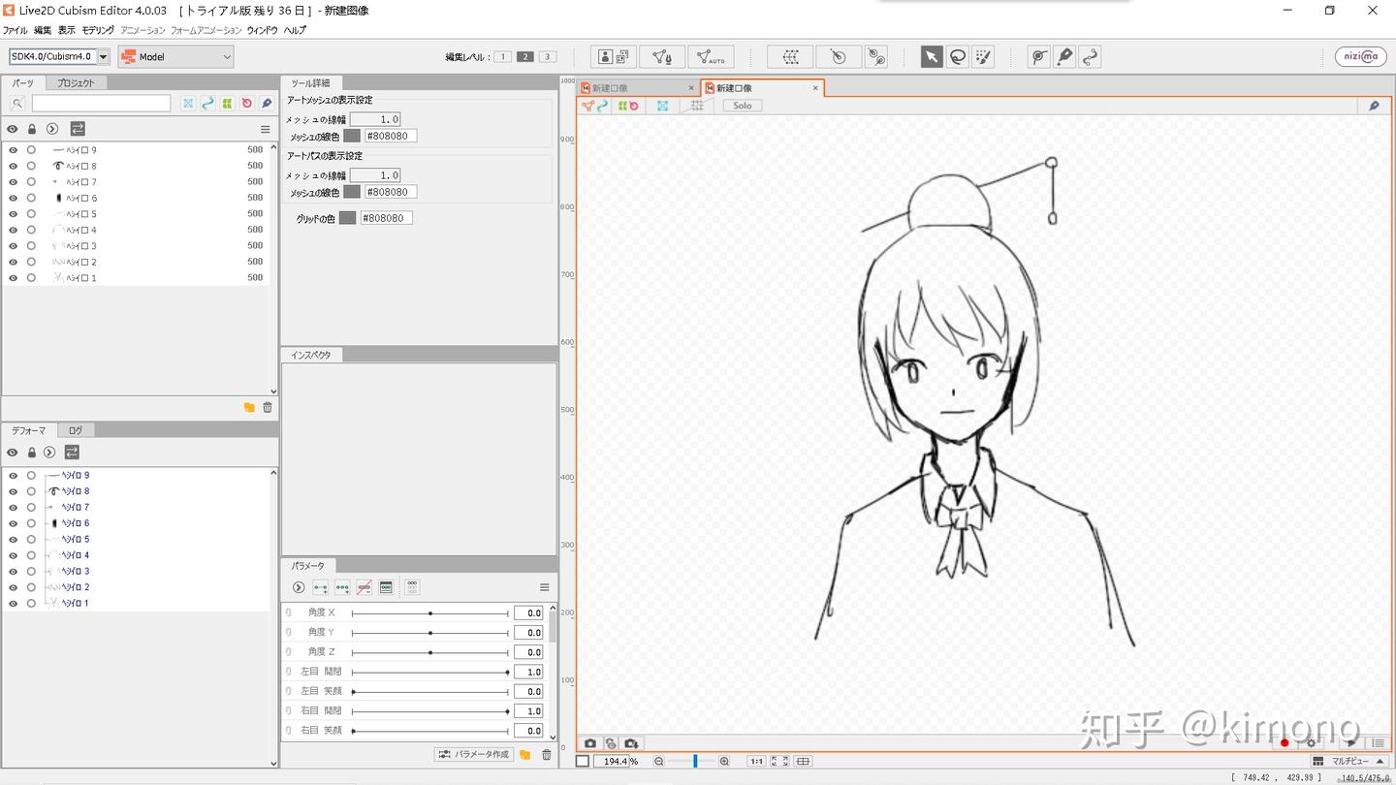
Task: Toggle lock circle for parts ﾍｼｲﾛ 5
Action: [31, 214]
